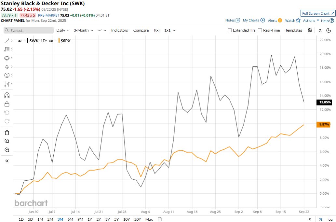Image resolution: width=336 pixels, height=222 pixels.
Task: Open the f(x) expressions menu
Action: (157, 30)
